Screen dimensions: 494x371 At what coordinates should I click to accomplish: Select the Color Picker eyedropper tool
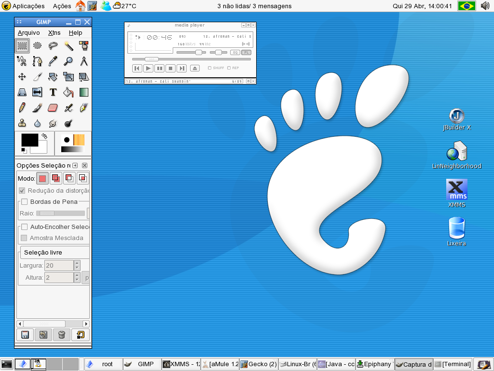(53, 61)
